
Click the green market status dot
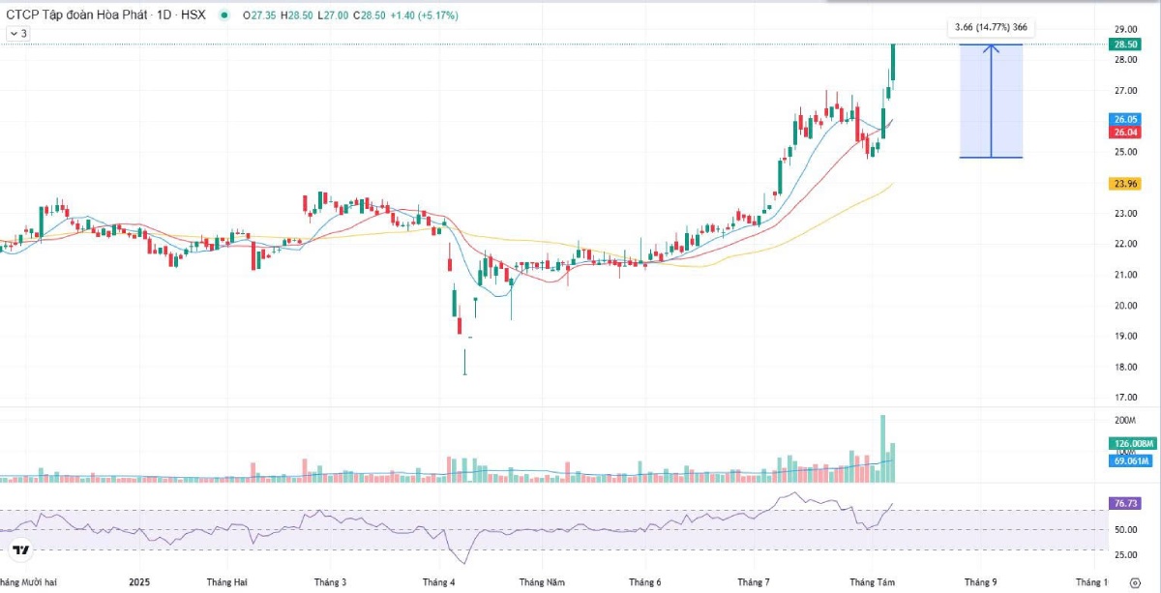225,15
